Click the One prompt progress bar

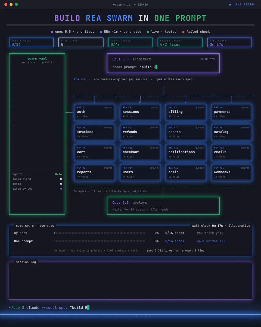coord(100,241)
